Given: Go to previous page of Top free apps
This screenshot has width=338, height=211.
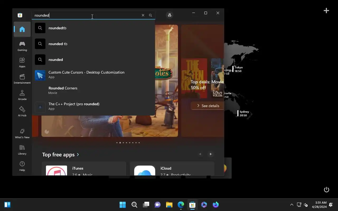Looking at the screenshot, I should pos(200,154).
